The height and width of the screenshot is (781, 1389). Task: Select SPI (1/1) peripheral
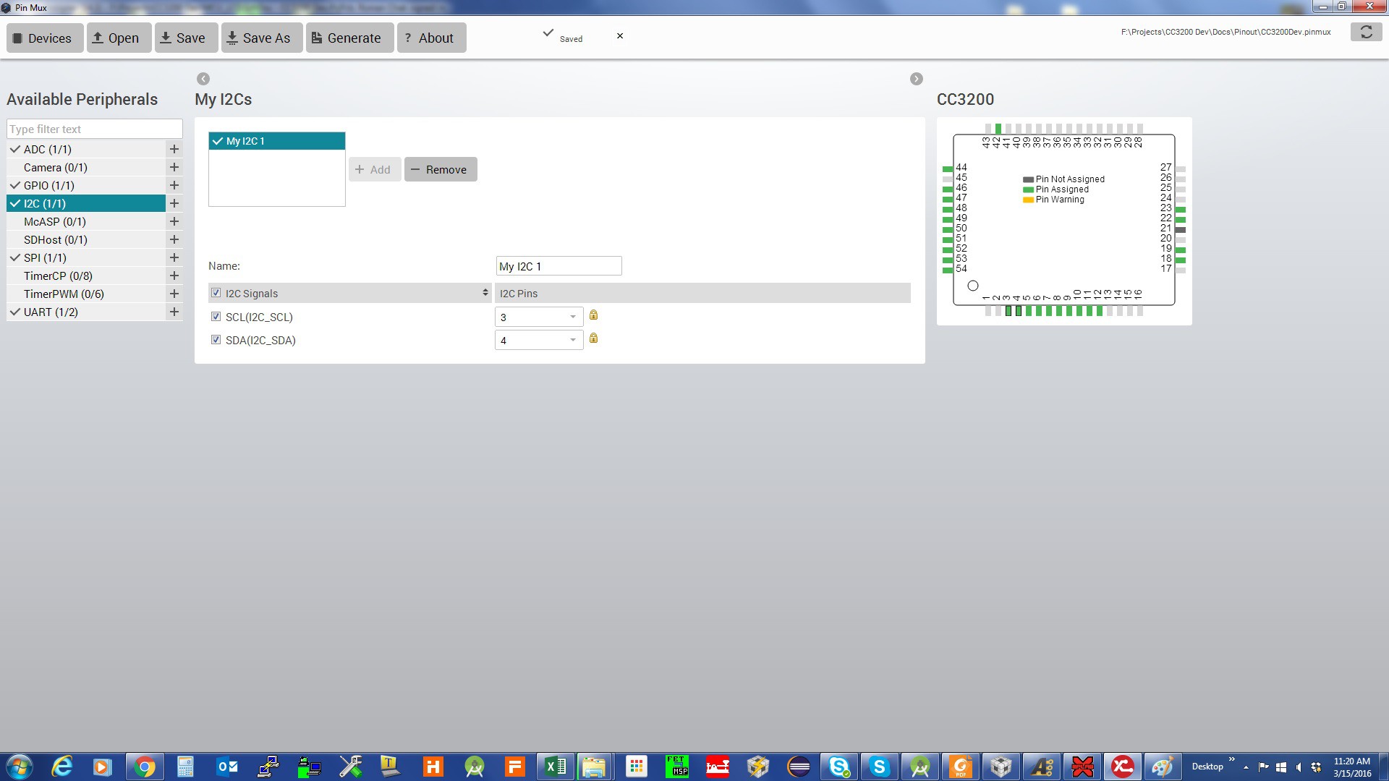click(86, 257)
